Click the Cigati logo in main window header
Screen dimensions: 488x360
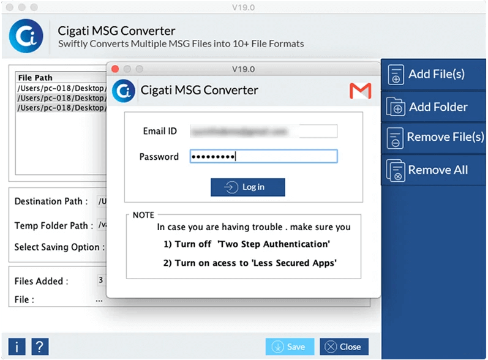click(x=26, y=36)
